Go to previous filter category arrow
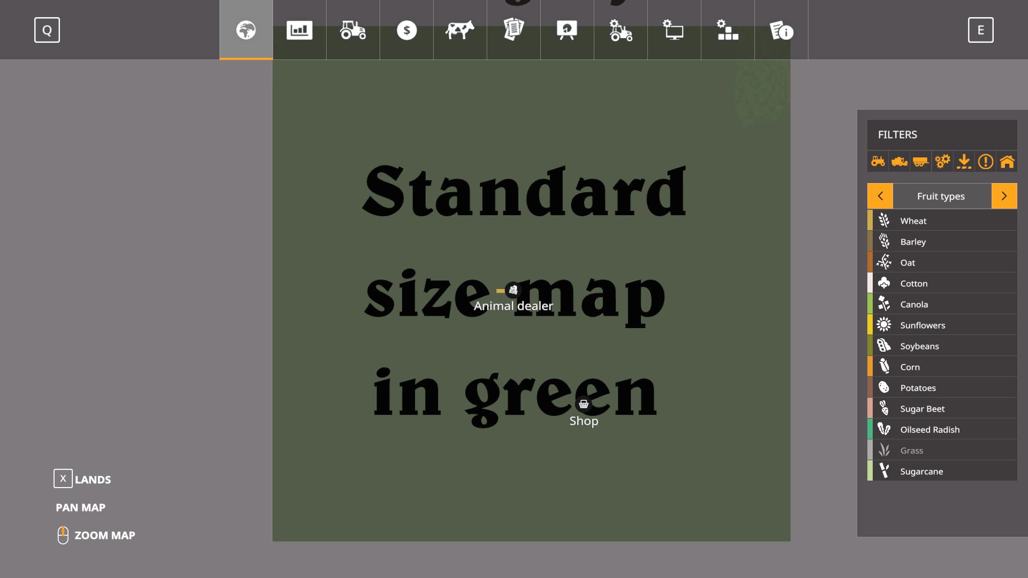This screenshot has height=578, width=1028. [x=880, y=196]
